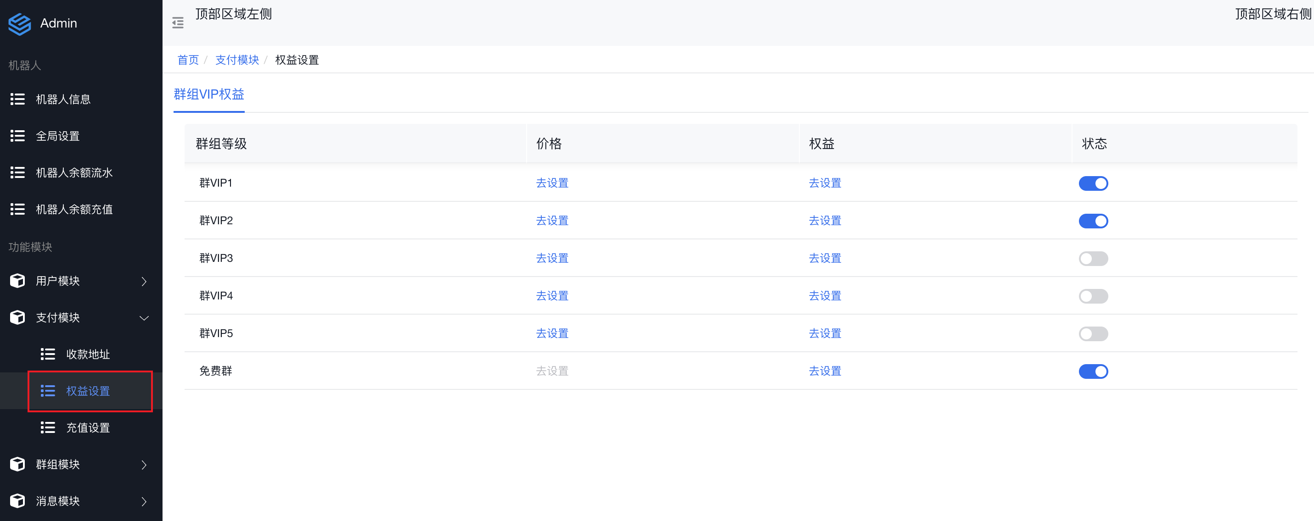Screen dimensions: 1314x521
Task: Disable the 群VIP1 status switch
Action: coord(1093,183)
